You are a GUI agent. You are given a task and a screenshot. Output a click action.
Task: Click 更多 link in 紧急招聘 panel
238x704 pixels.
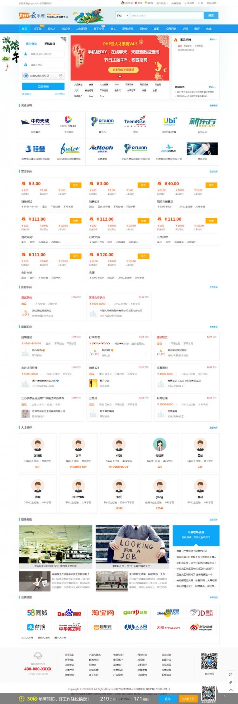213,39
